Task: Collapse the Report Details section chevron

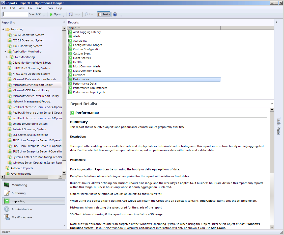Action: pos(272,104)
